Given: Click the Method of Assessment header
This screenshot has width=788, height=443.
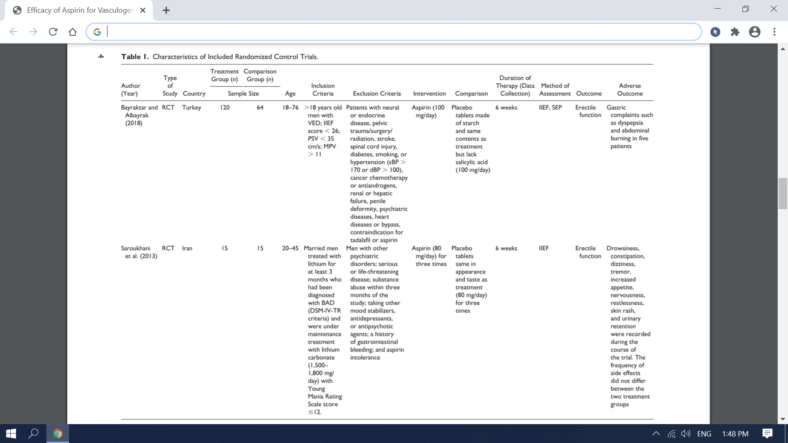Looking at the screenshot, I should pos(555,89).
